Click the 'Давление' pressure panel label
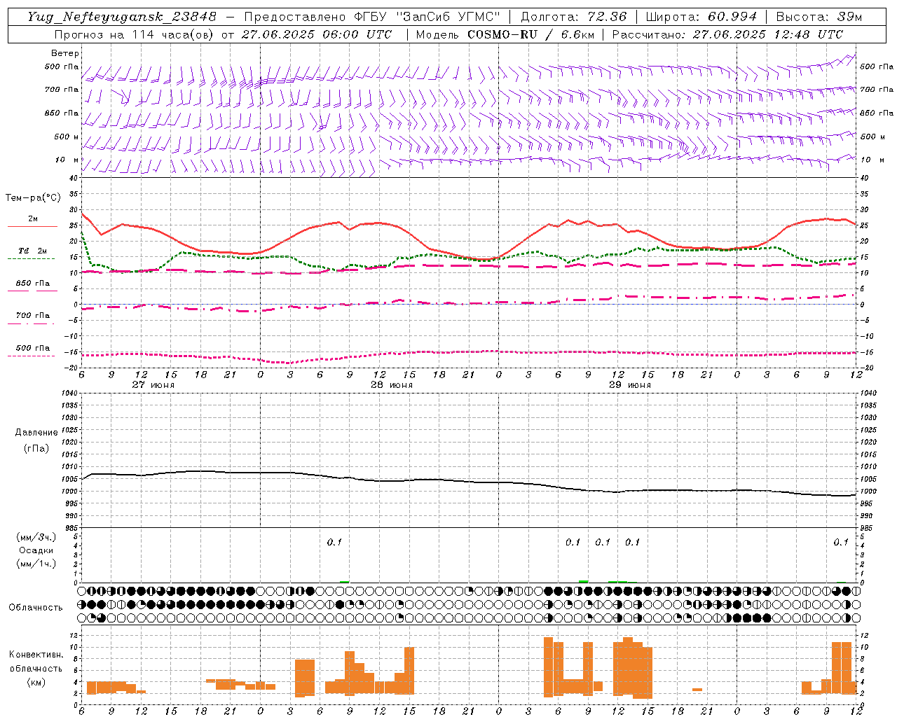Image resolution: width=897 pixels, height=717 pixels. pyautogui.click(x=36, y=433)
